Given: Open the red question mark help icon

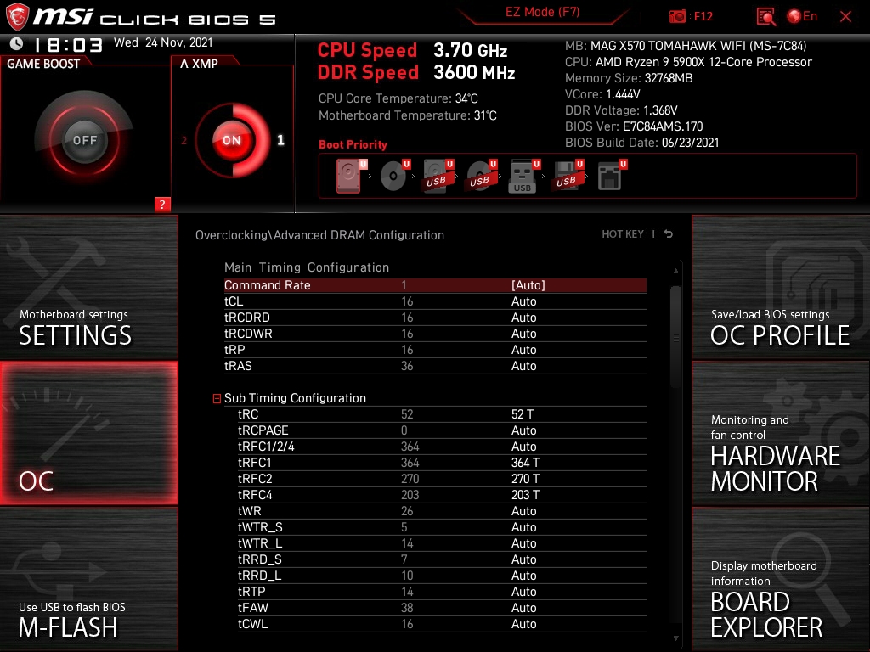Looking at the screenshot, I should click(x=162, y=204).
